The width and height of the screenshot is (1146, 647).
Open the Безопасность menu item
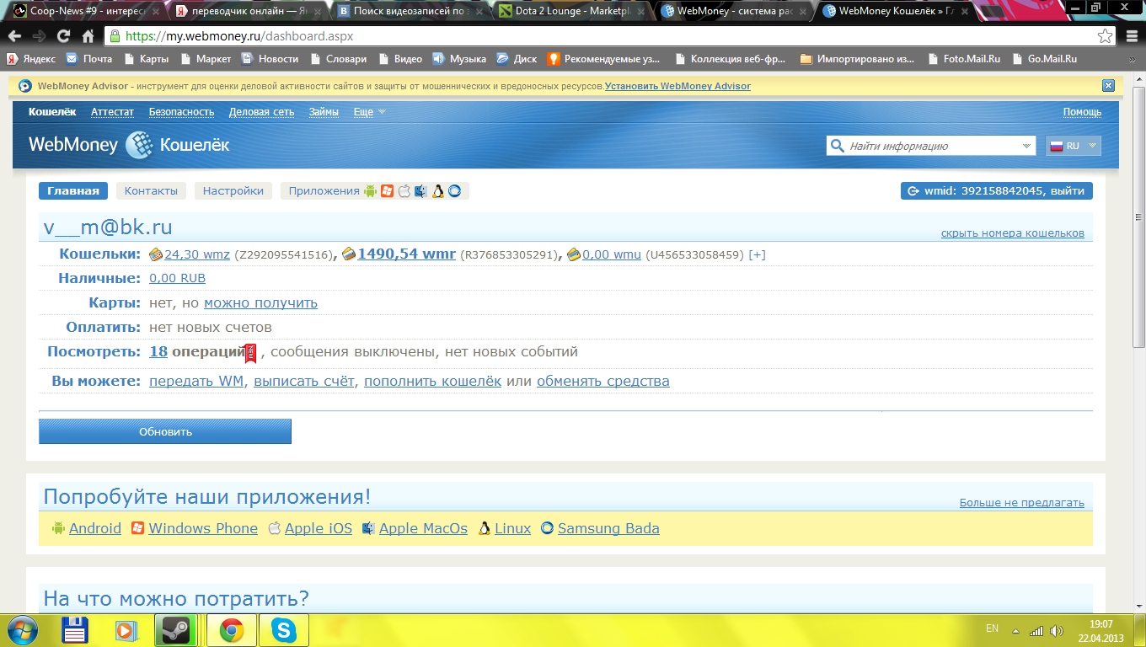point(181,111)
